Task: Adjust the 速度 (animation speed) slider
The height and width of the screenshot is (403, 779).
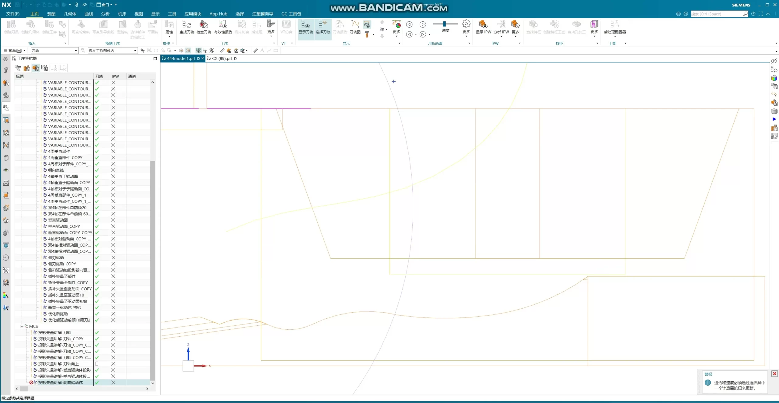Action: click(444, 24)
